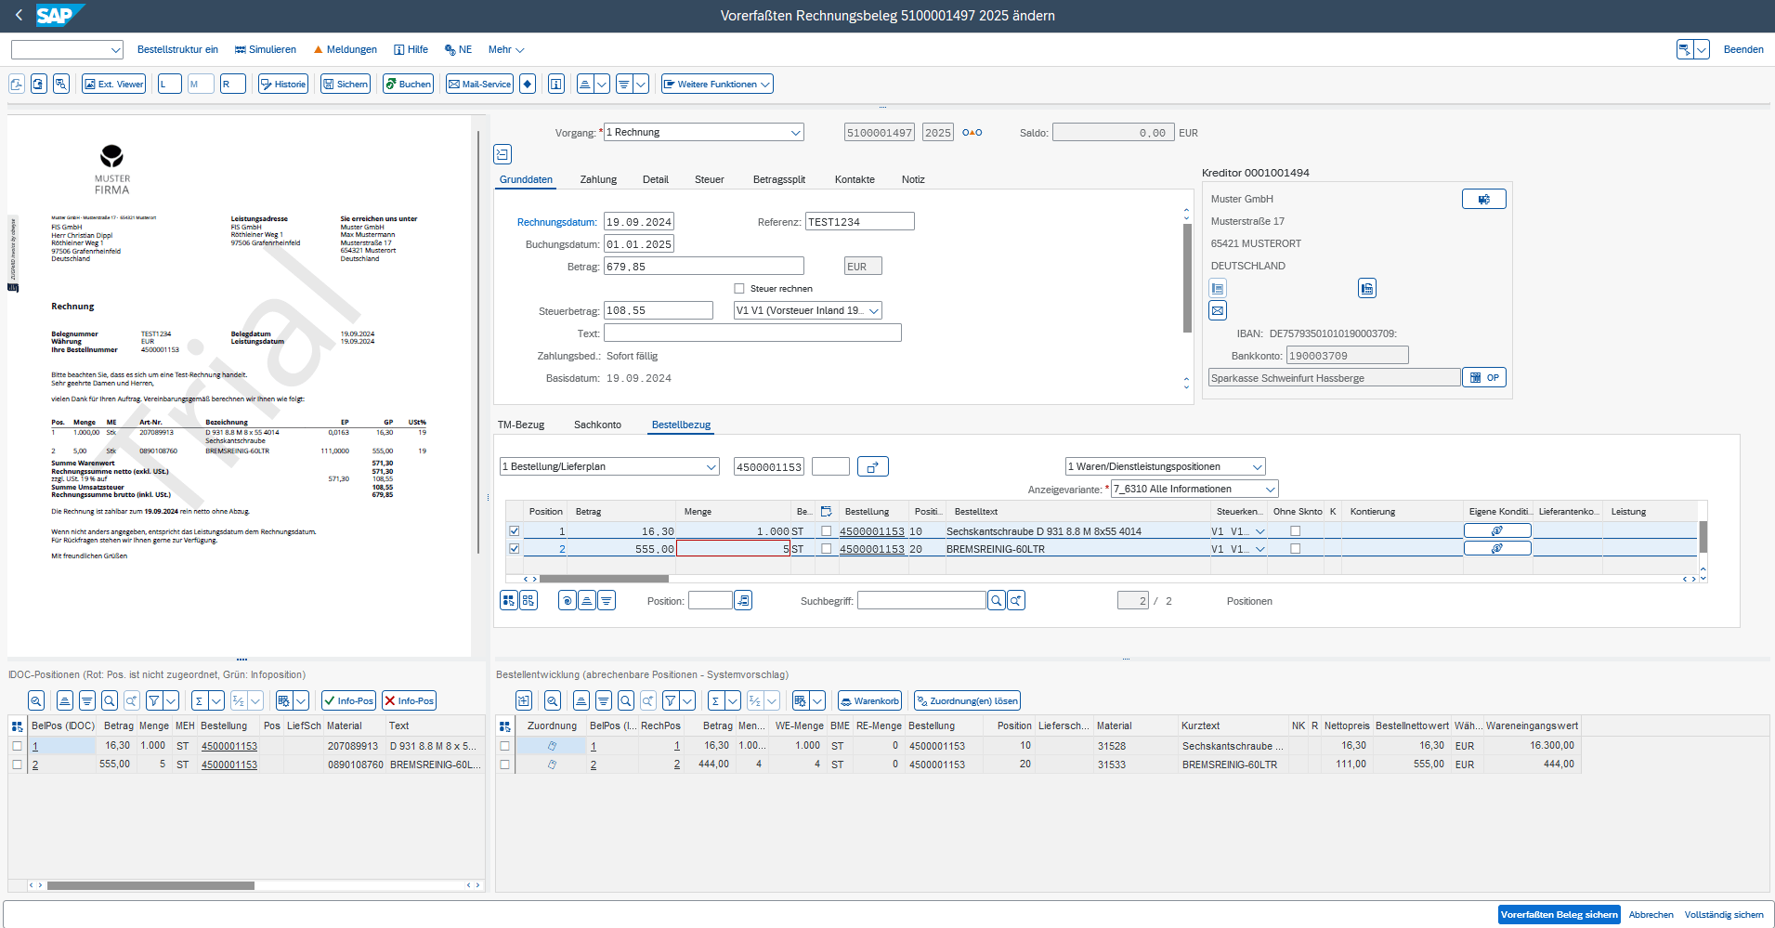The image size is (1775, 928).
Task: Toggle the Be.. column checkbox for the Sechskantschraube row
Action: [x=827, y=531]
